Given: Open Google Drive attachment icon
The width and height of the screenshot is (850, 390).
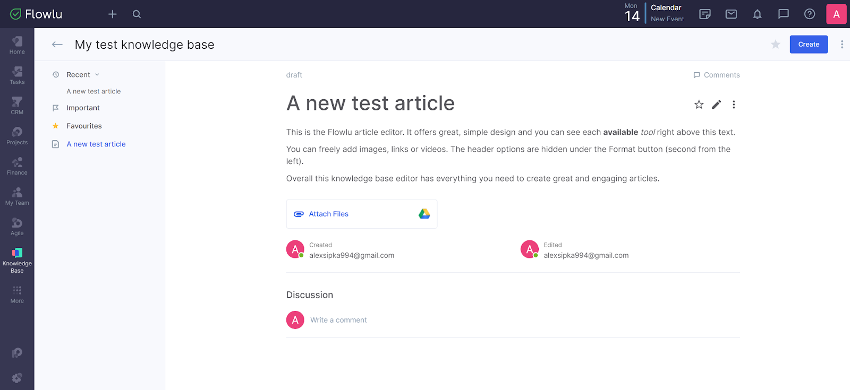Looking at the screenshot, I should pos(424,214).
